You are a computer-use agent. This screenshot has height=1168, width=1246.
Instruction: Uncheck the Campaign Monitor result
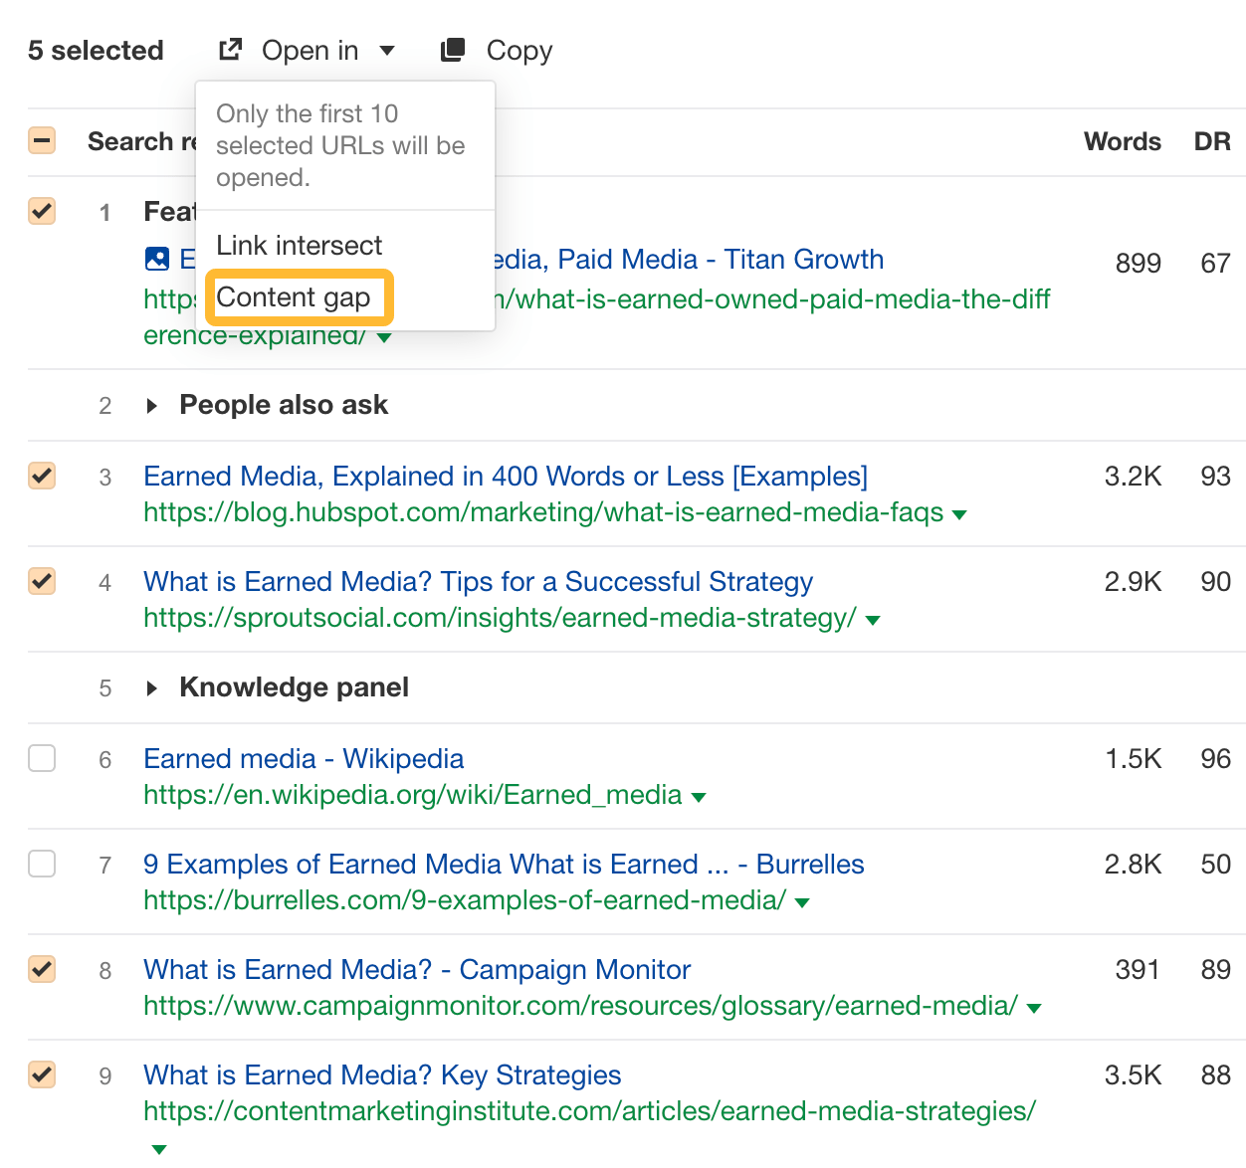42,970
